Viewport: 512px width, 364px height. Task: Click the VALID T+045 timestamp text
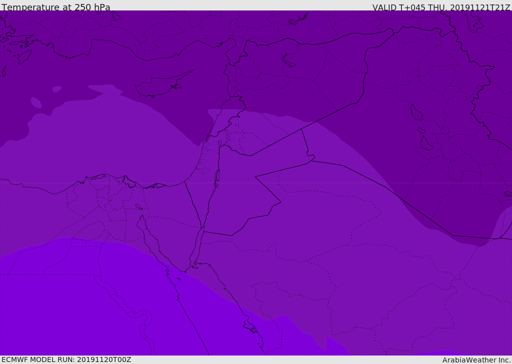pos(441,7)
